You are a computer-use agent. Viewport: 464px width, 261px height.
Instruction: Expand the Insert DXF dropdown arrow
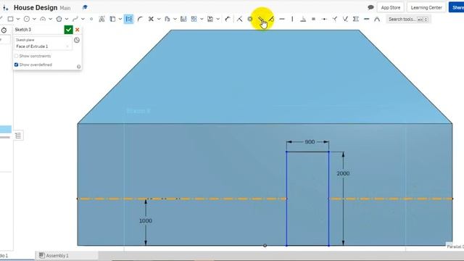pyautogui.click(x=217, y=19)
